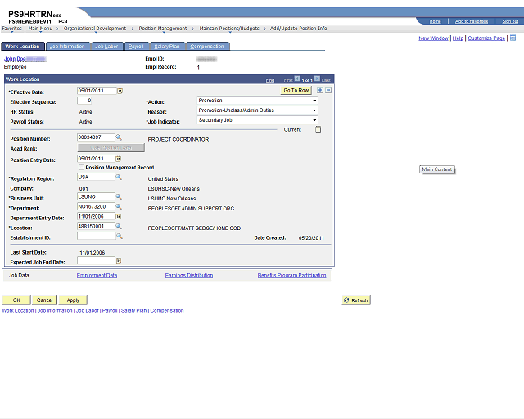
Task: Click the Apply button
Action: [73, 300]
